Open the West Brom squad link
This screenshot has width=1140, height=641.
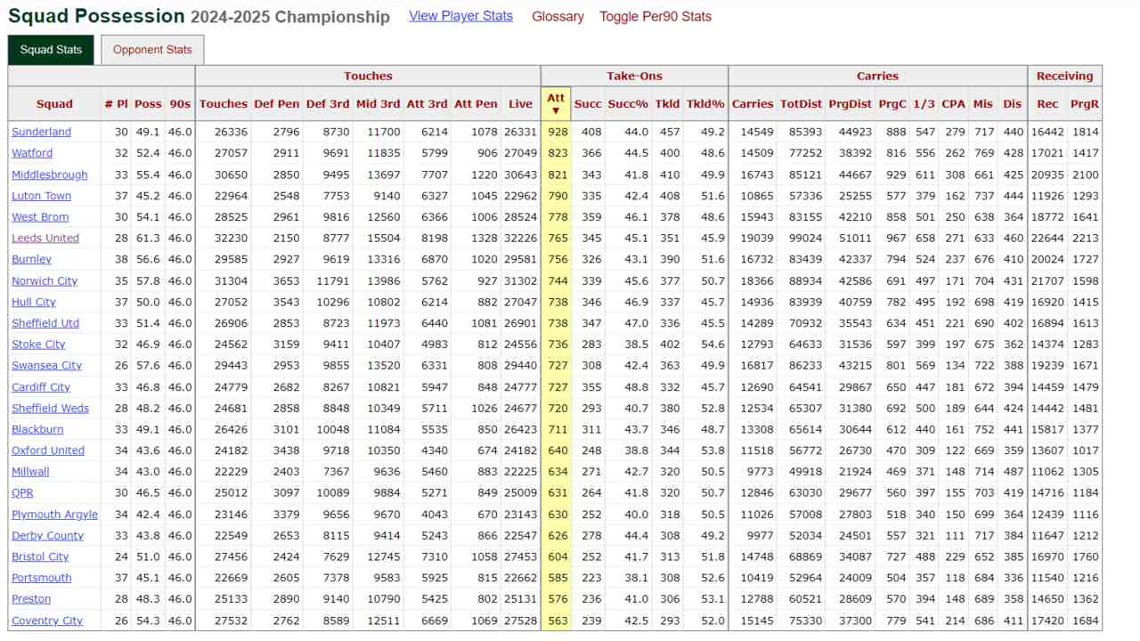(40, 217)
